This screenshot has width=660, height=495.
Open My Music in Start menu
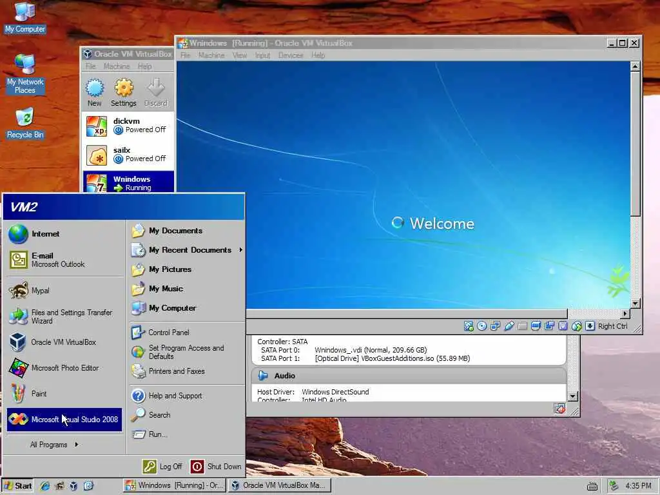tap(187, 289)
